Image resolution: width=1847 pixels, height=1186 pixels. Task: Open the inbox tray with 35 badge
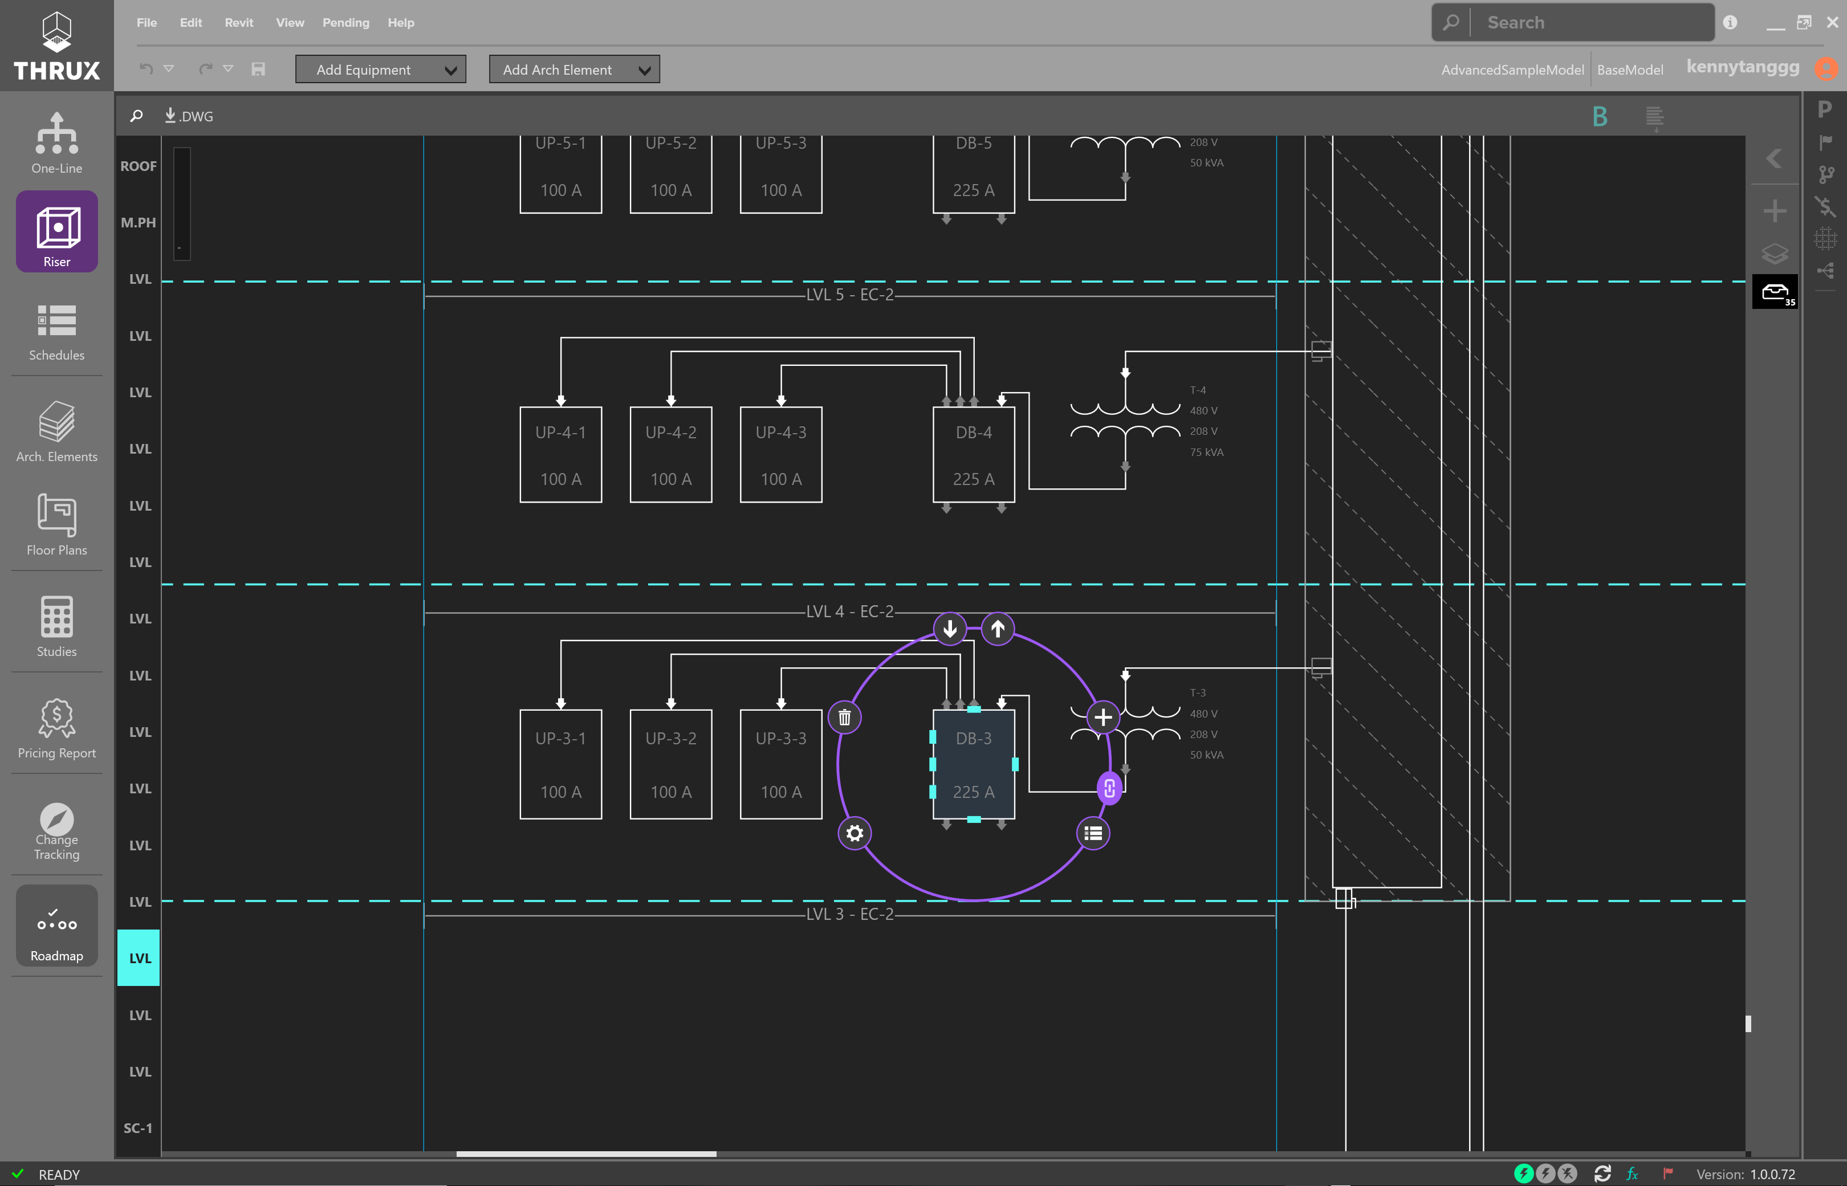click(1775, 292)
